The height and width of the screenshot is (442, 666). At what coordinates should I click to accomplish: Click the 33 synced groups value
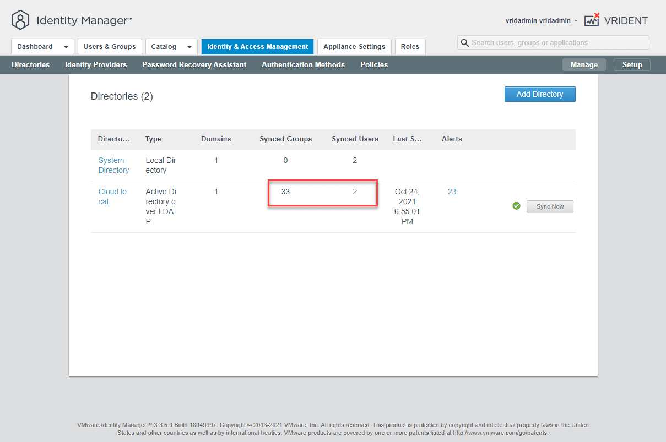click(x=285, y=192)
